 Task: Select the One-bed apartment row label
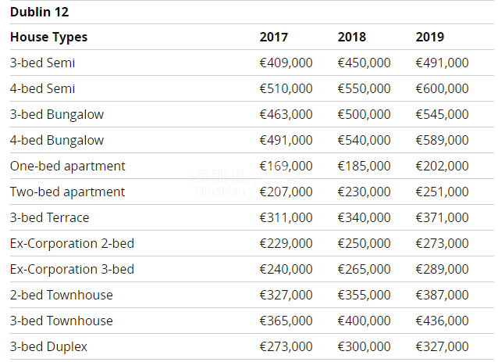tap(68, 166)
